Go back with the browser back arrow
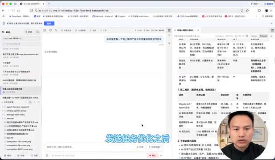The image size is (275, 160). [3, 11]
